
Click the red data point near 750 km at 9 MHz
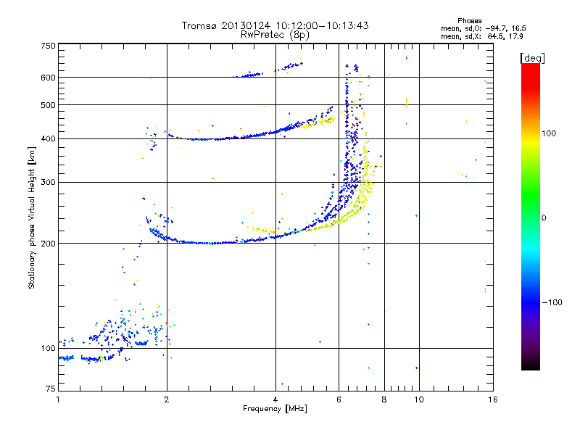[x=407, y=58]
